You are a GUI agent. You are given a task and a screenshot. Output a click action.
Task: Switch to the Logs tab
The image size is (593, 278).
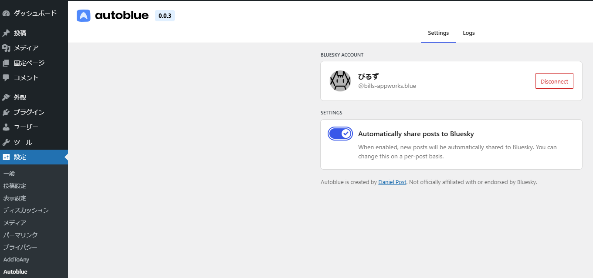tap(469, 33)
